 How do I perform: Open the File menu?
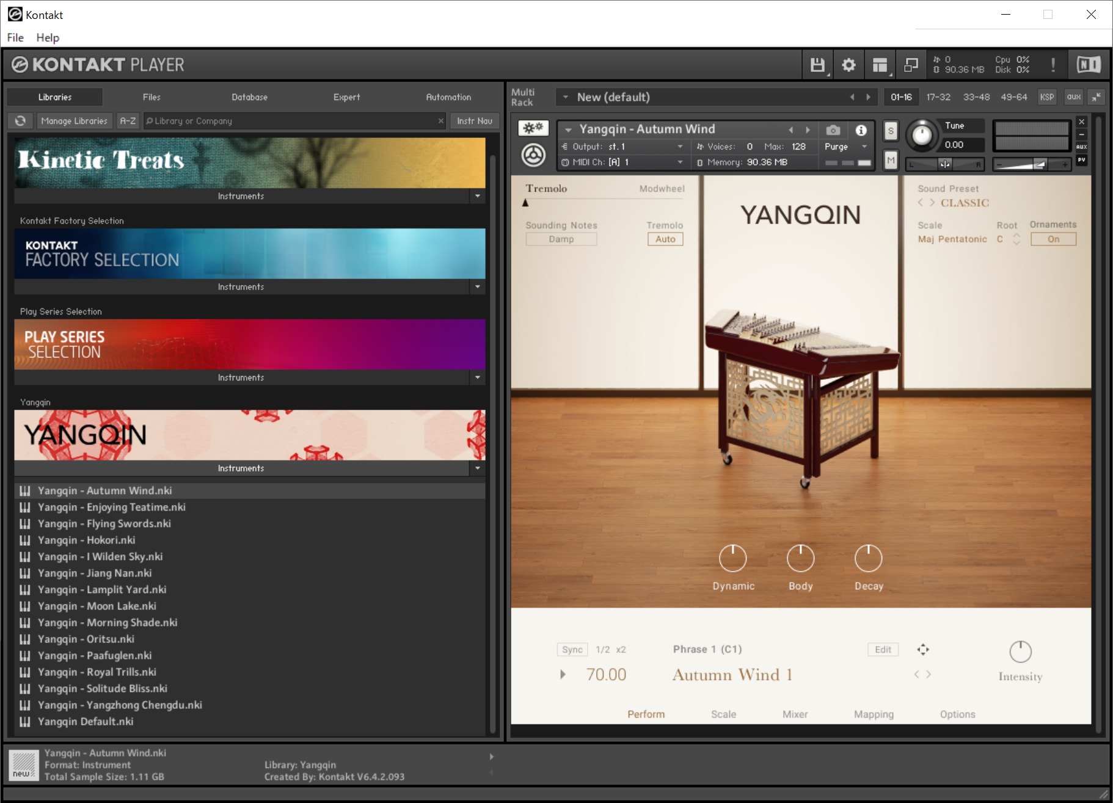[x=15, y=37]
